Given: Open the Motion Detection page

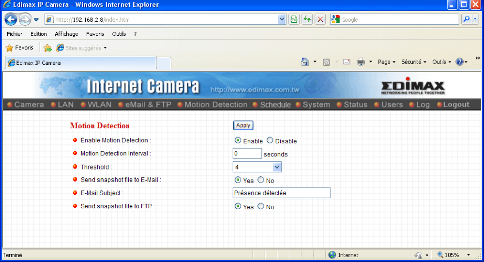Looking at the screenshot, I should click(x=212, y=105).
